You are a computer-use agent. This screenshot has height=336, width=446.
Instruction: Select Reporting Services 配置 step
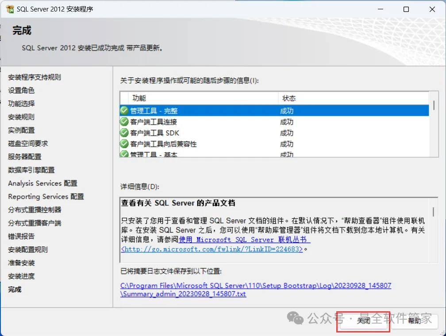[46, 196]
